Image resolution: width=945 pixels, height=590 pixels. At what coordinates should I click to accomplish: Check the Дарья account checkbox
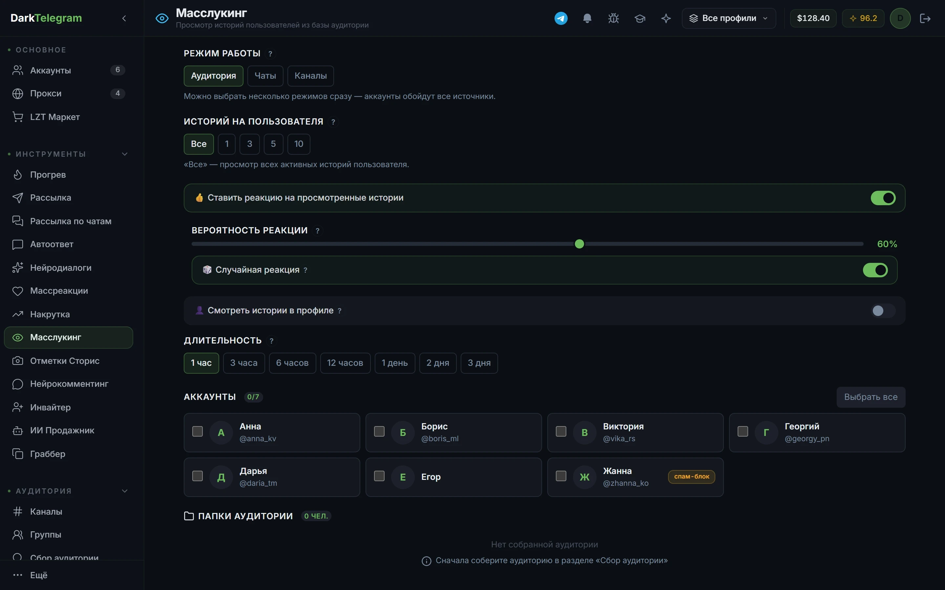click(198, 476)
